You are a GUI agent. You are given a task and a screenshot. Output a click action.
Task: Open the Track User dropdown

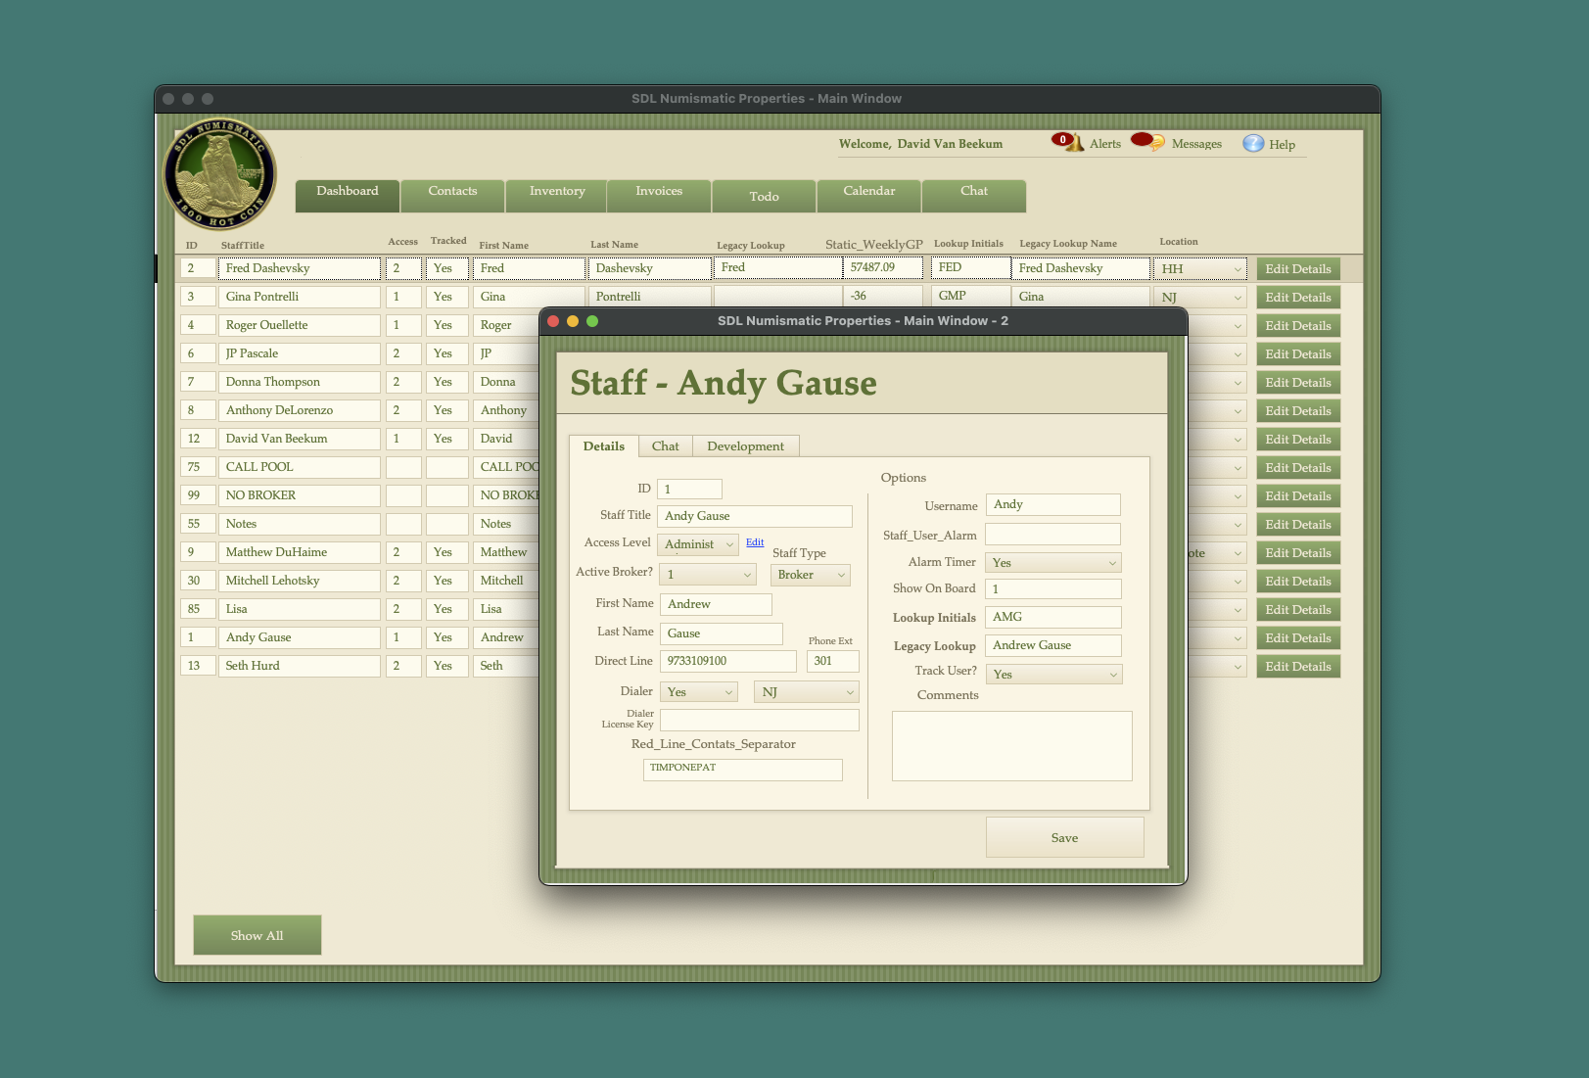pyautogui.click(x=1053, y=675)
